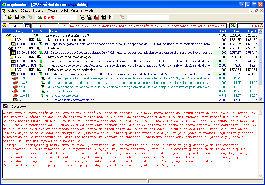Screen dimensions: 265x185
Task: Open the Procesos menu
Action: pyautogui.click(x=39, y=10)
